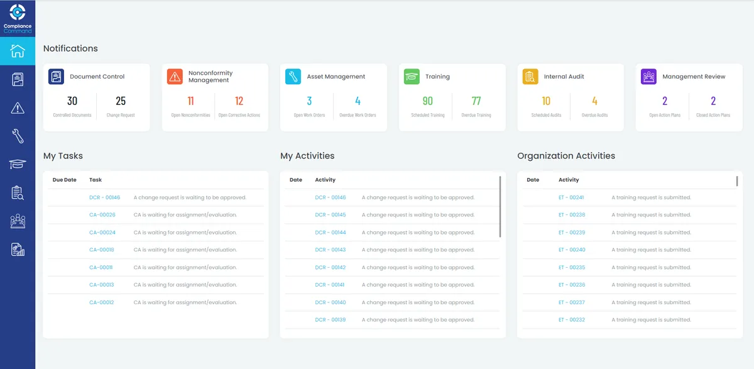Click the Compliance Command logo
This screenshot has width=754, height=369.
point(18,18)
